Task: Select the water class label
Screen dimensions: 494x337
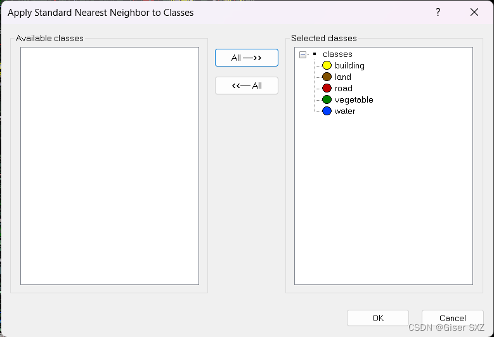Action: (x=345, y=111)
